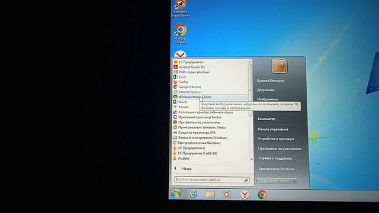Expand the shutdown options arrow
This screenshot has width=379, height=213.
click(x=294, y=180)
